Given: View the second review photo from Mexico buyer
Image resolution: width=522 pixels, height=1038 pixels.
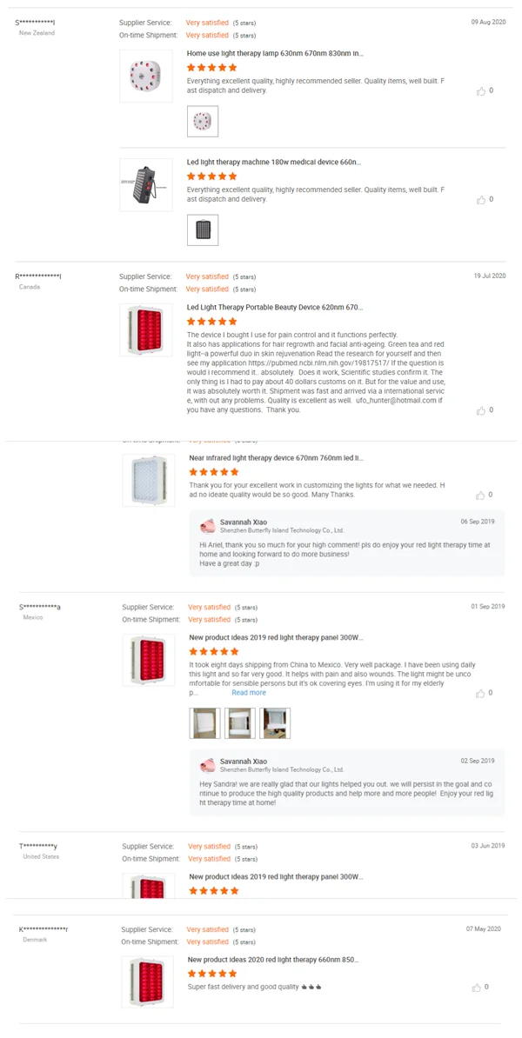Looking at the screenshot, I should (x=240, y=723).
